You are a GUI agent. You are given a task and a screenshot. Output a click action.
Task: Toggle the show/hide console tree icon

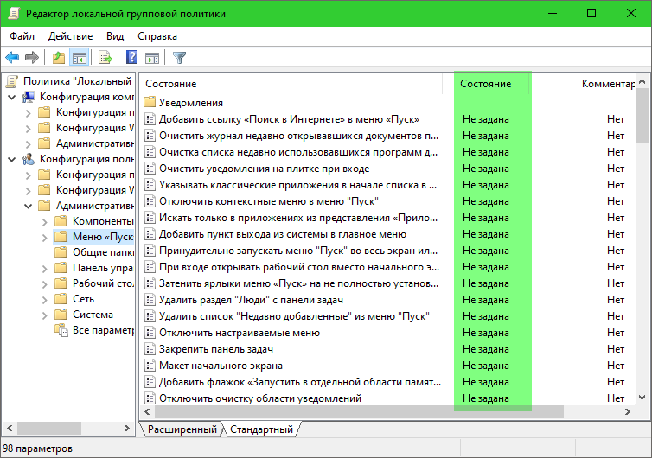tap(80, 58)
